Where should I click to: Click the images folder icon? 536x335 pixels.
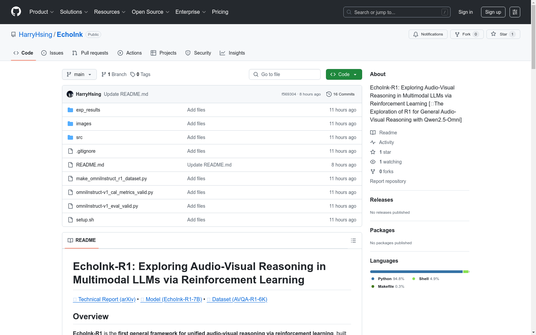70,124
